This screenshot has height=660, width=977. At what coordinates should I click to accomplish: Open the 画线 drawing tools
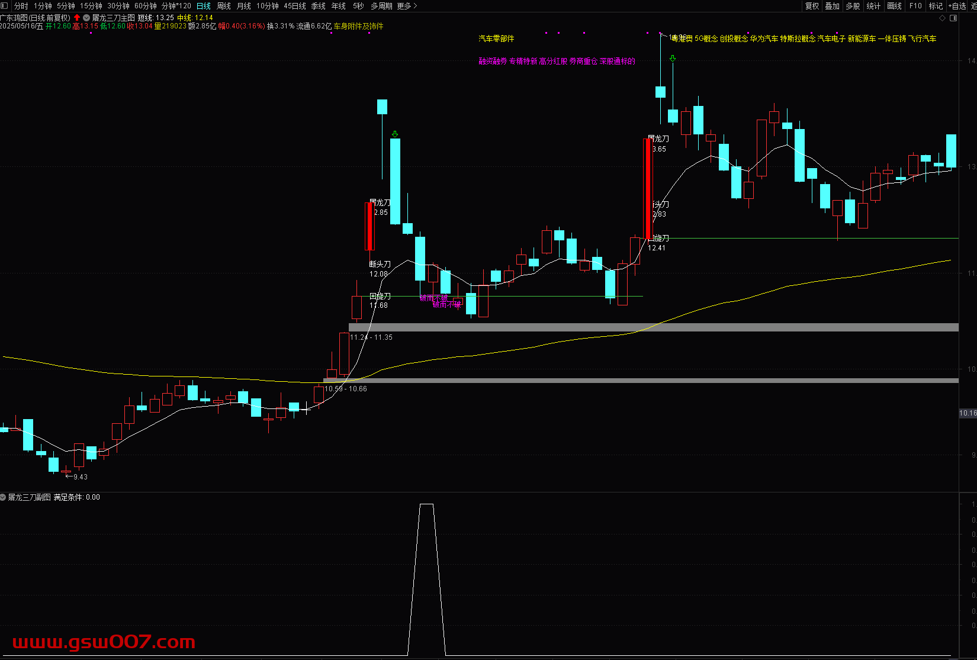pyautogui.click(x=894, y=6)
